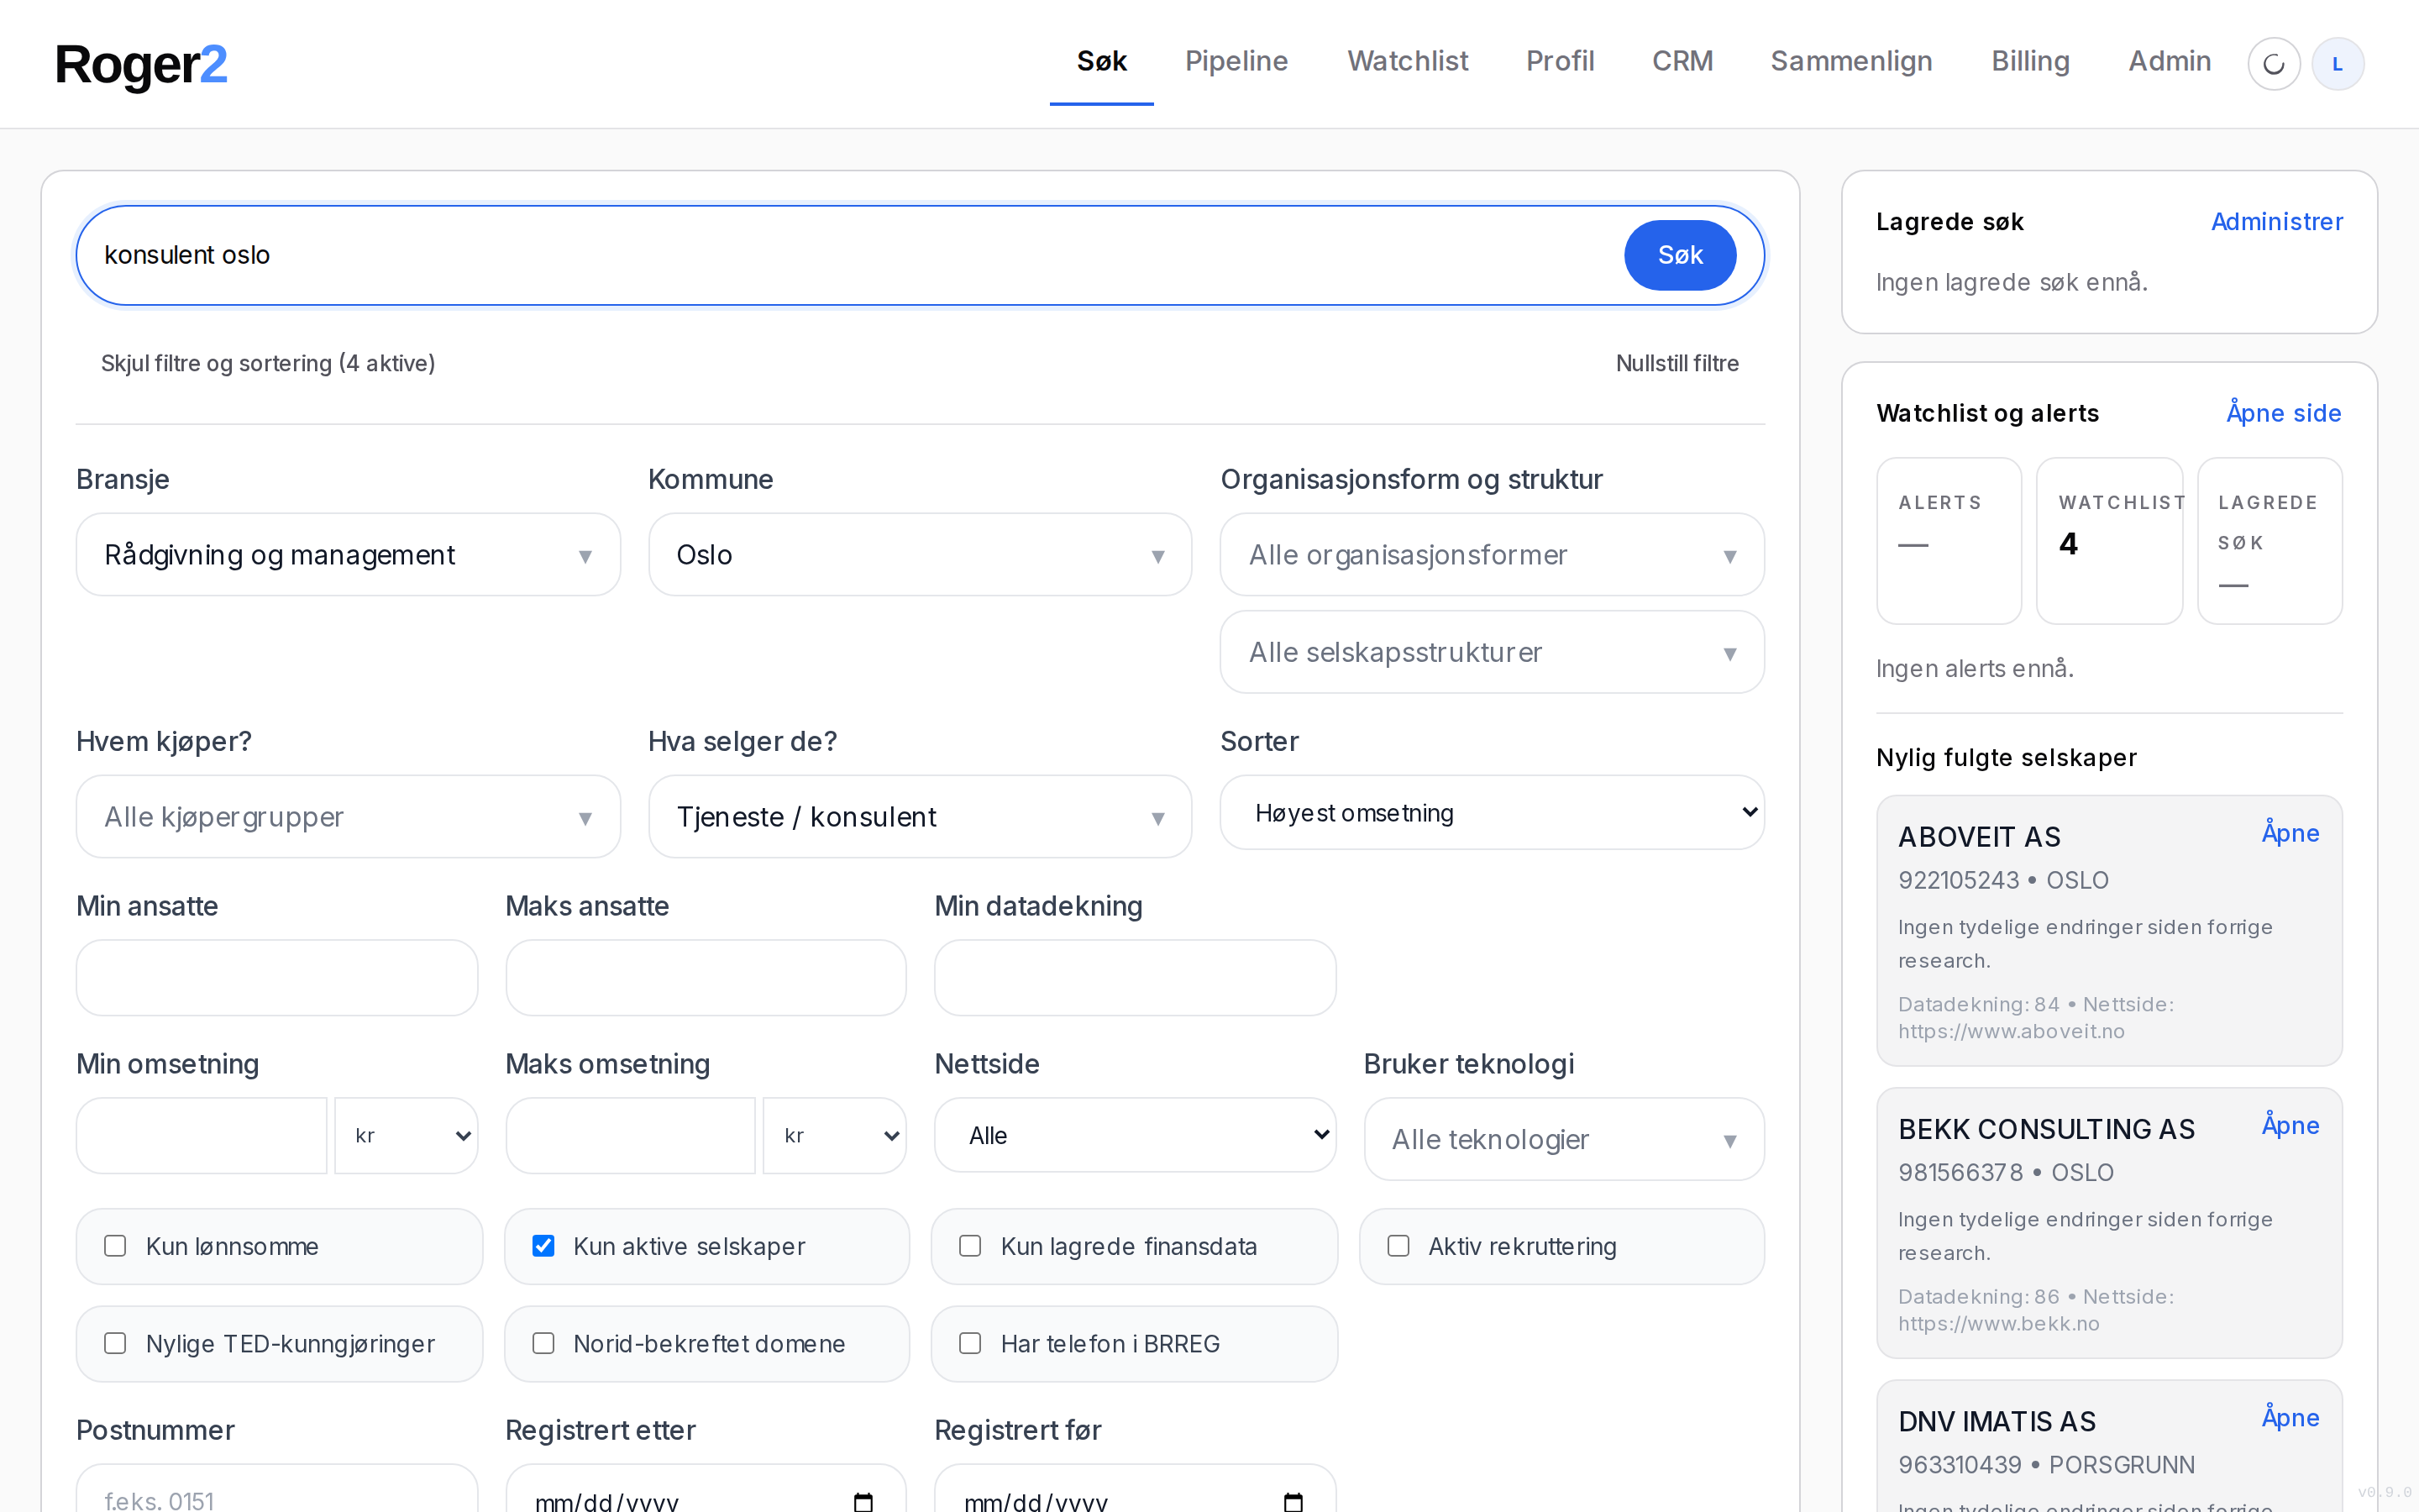The image size is (2419, 1512).
Task: Open the Sammenlign tab
Action: 1851,61
